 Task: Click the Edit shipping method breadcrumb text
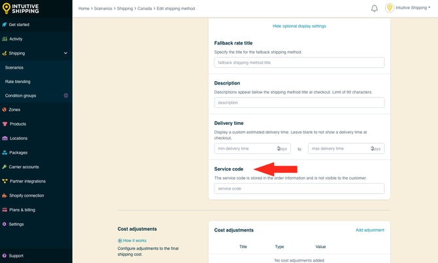coord(176,9)
